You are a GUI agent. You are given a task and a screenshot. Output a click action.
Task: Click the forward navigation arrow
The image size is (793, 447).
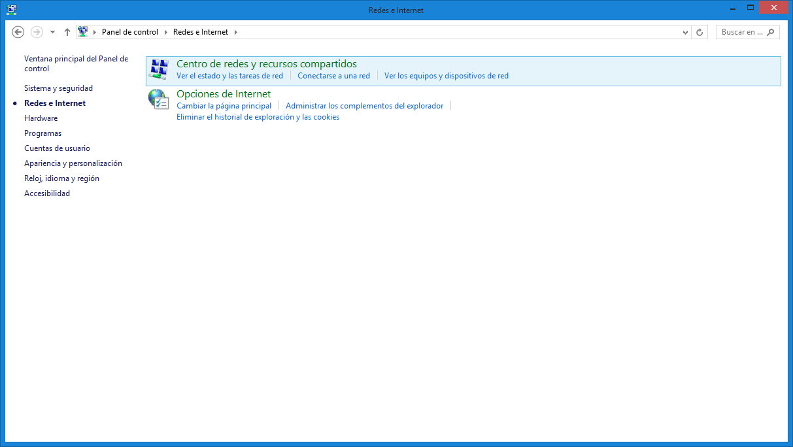(x=37, y=32)
